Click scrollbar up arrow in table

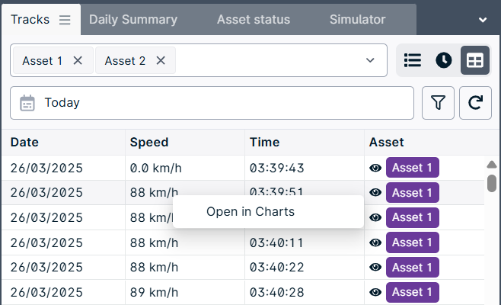click(x=492, y=165)
